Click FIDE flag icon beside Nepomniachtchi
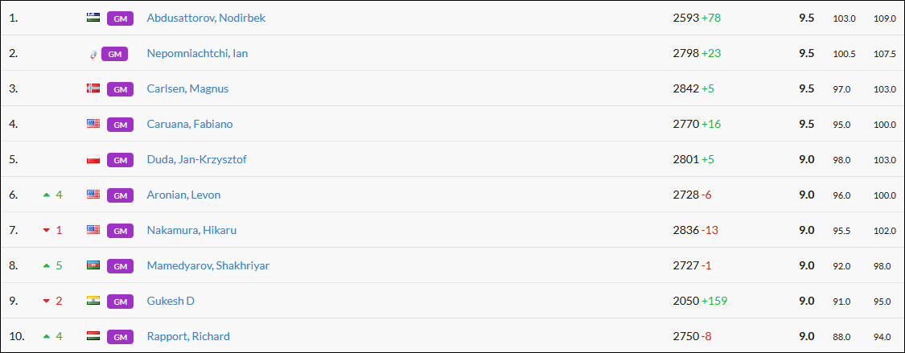Image resolution: width=905 pixels, height=353 pixels. tap(93, 54)
